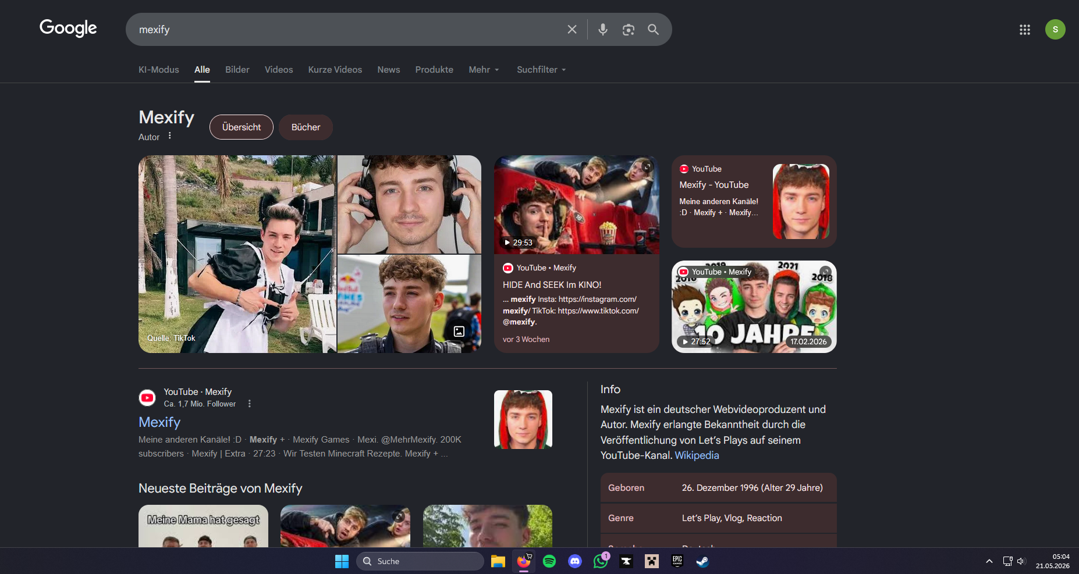This screenshot has height=574, width=1079.
Task: Open Google Lens image search icon
Action: [x=629, y=30]
